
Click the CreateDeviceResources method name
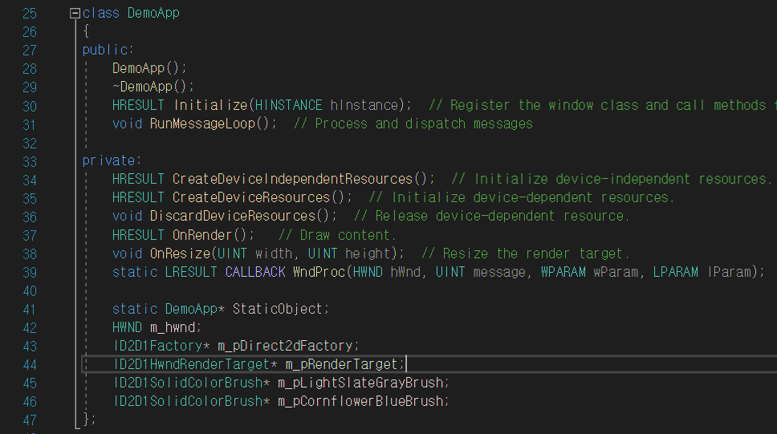coord(251,197)
